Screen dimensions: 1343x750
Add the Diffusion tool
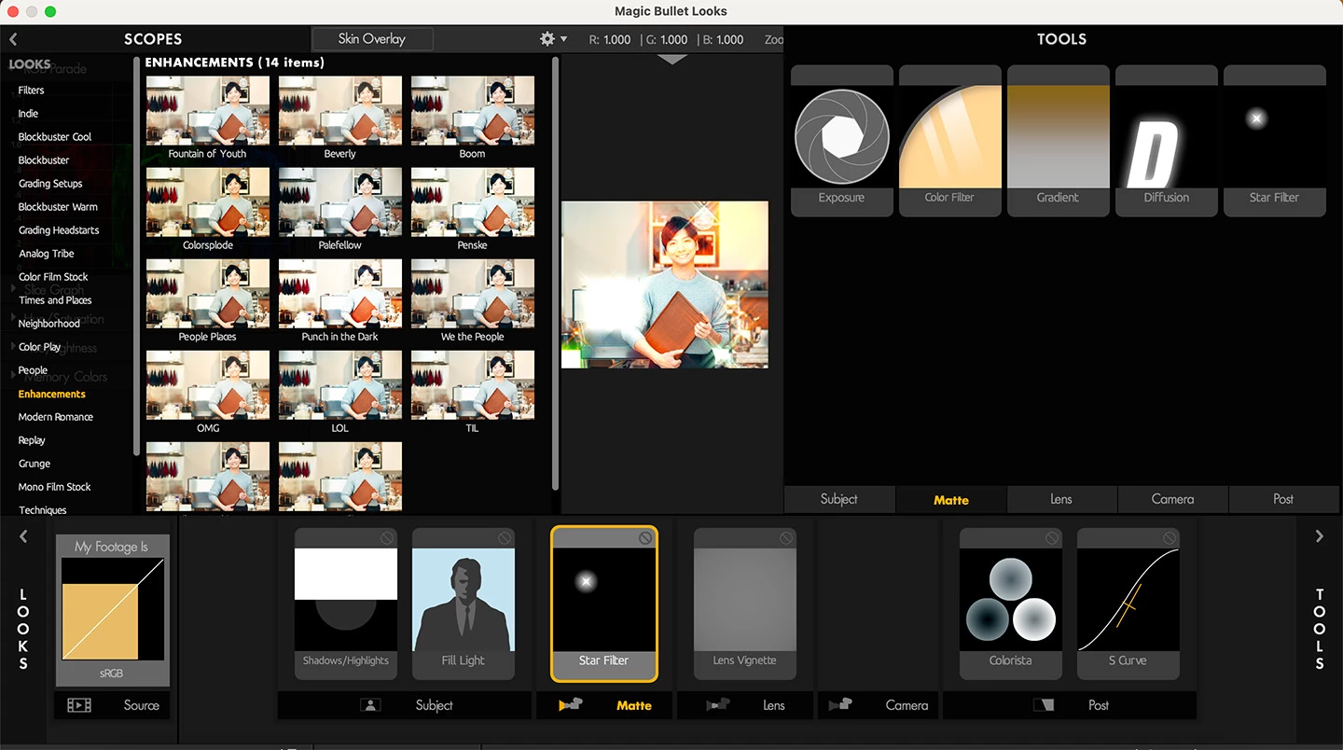[x=1167, y=141]
